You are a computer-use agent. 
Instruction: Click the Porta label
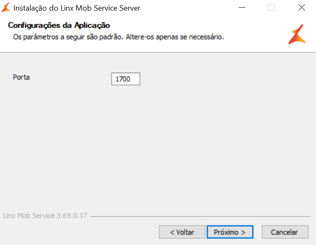pos(21,77)
